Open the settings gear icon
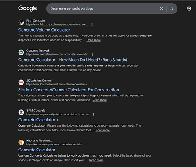The image size is (196, 167). tap(189, 9)
